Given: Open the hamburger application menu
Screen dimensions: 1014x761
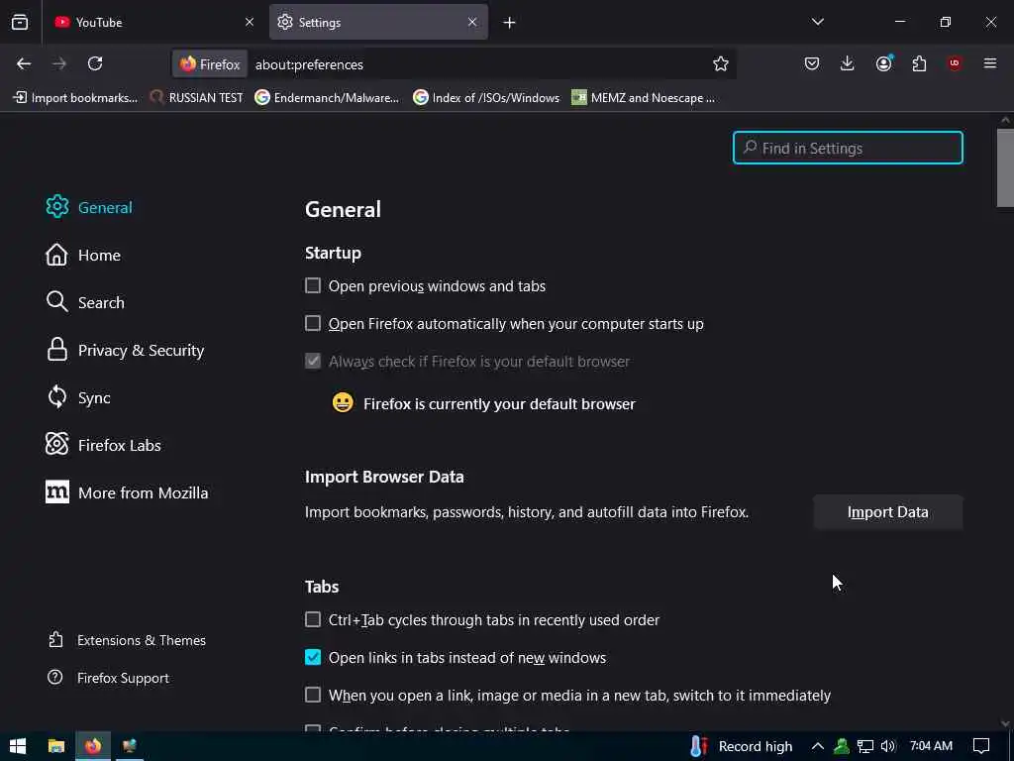Looking at the screenshot, I should click(990, 63).
